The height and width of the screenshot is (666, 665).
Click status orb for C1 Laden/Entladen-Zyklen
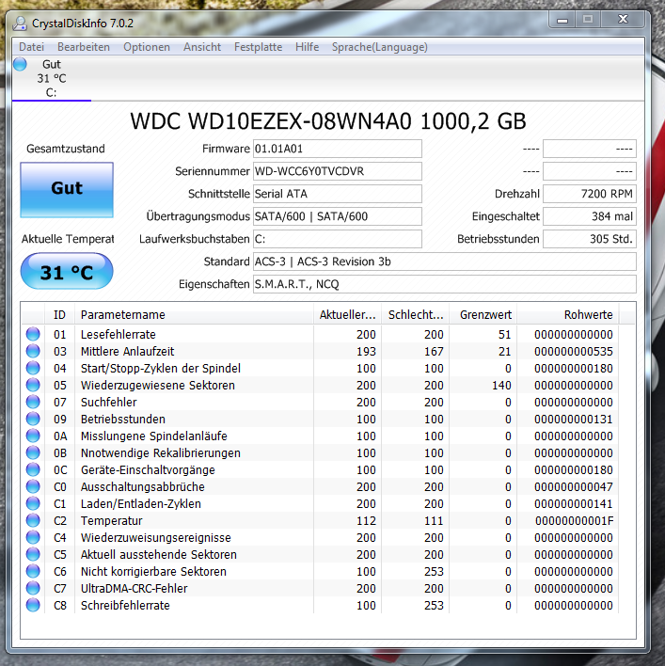33,504
